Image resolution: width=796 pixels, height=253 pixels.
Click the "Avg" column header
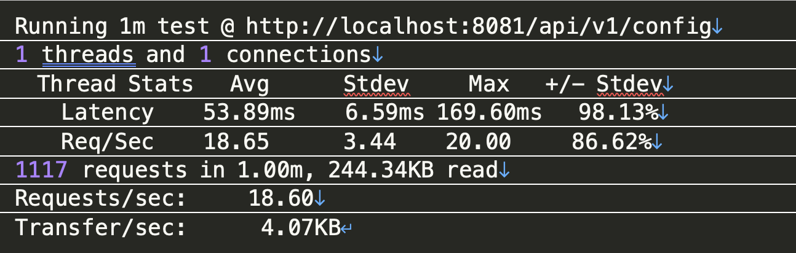click(249, 84)
